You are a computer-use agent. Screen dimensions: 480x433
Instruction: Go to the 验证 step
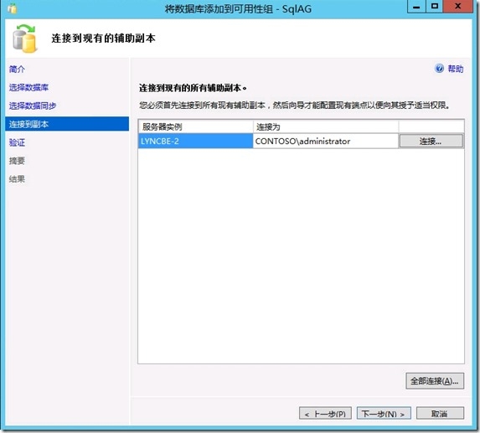click(x=17, y=142)
